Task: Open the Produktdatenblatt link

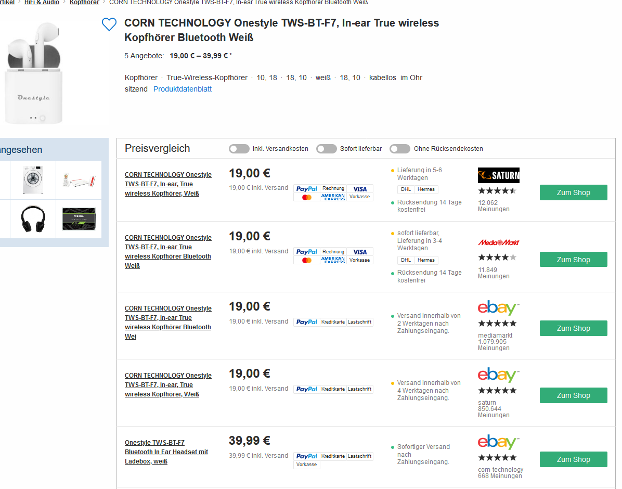Action: coord(183,89)
